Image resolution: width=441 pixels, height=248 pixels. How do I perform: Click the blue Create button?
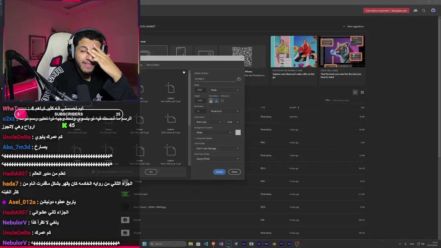pyautogui.click(x=219, y=172)
